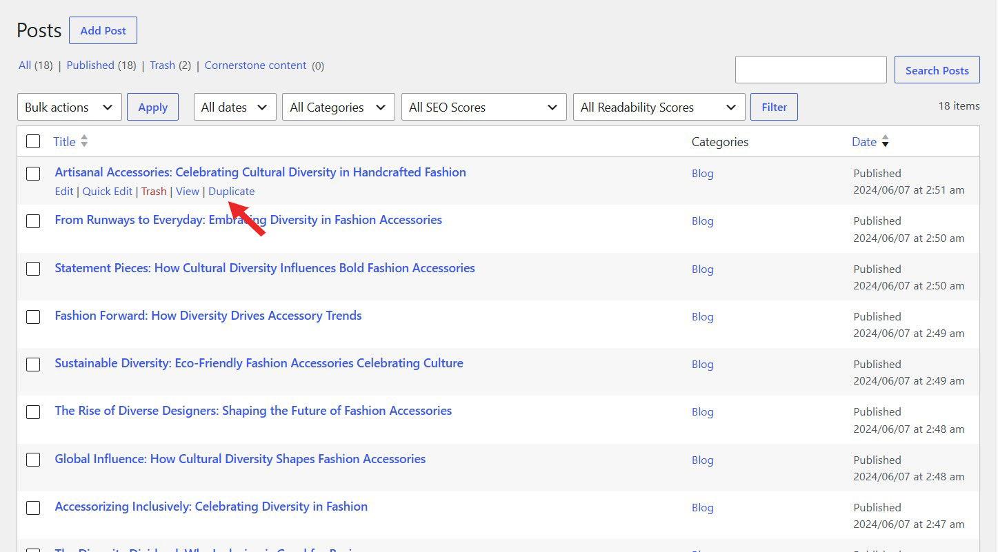Viewport: 998px width, 552px height.
Task: Click the Apply button
Action: (152, 107)
